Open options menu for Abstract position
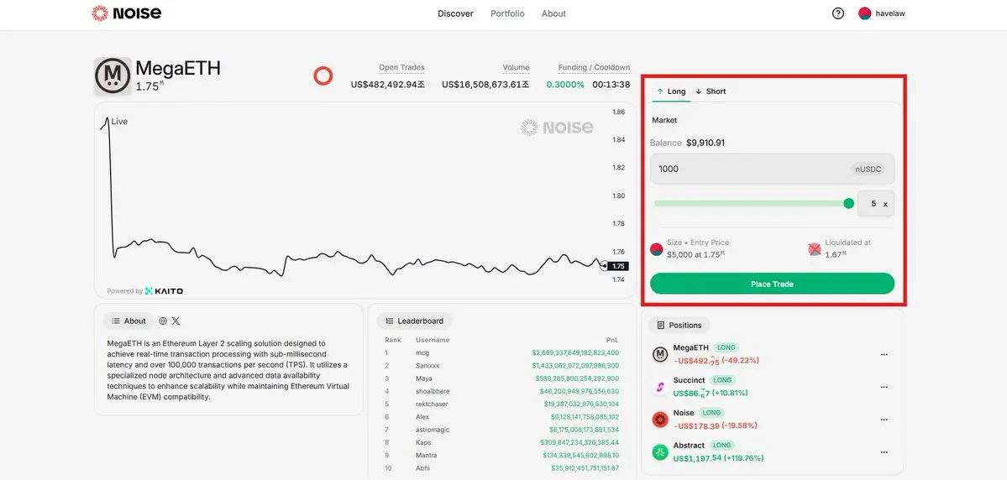 pos(884,452)
